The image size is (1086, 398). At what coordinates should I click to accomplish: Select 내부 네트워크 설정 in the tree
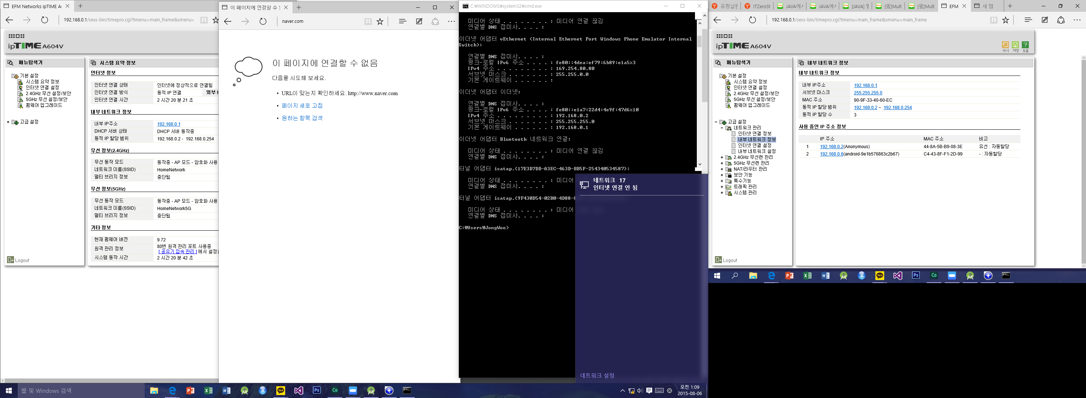click(757, 151)
